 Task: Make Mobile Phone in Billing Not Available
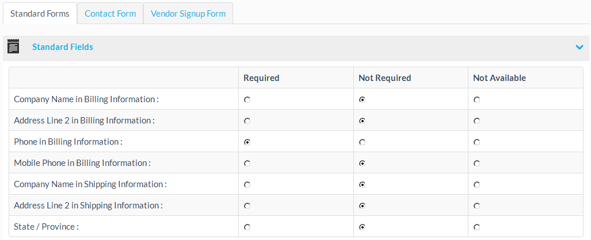point(477,163)
